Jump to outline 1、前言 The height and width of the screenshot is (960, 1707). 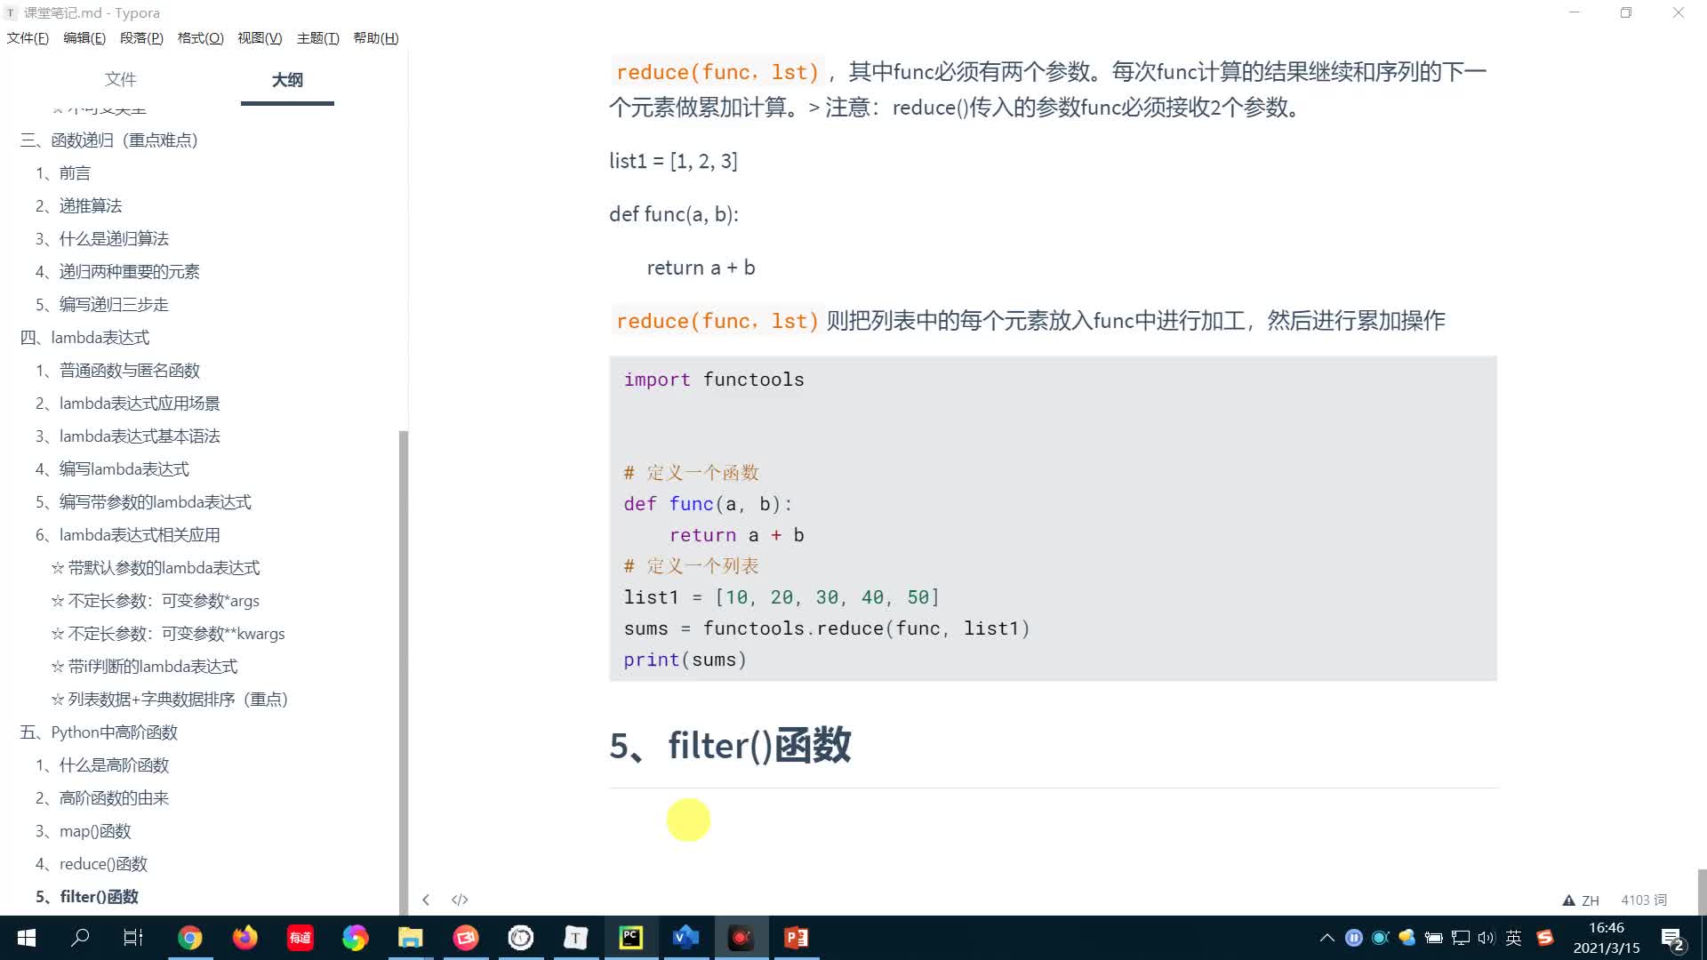(62, 173)
